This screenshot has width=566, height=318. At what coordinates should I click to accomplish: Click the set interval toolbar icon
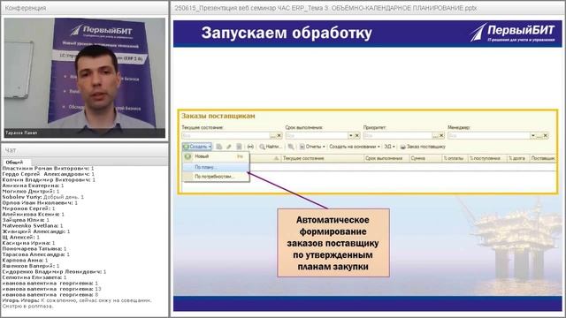click(x=250, y=147)
